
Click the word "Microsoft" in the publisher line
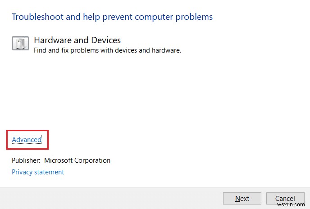pos(58,160)
